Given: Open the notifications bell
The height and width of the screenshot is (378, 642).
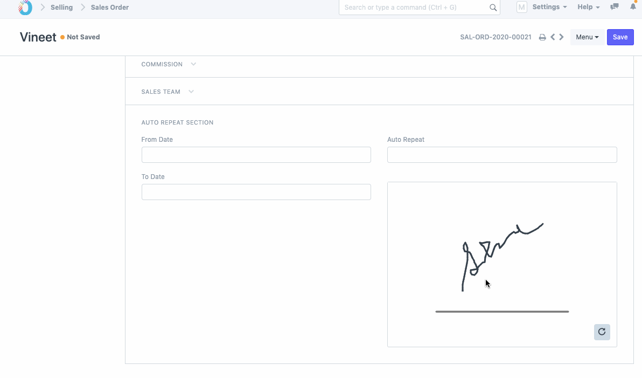Looking at the screenshot, I should 633,7.
